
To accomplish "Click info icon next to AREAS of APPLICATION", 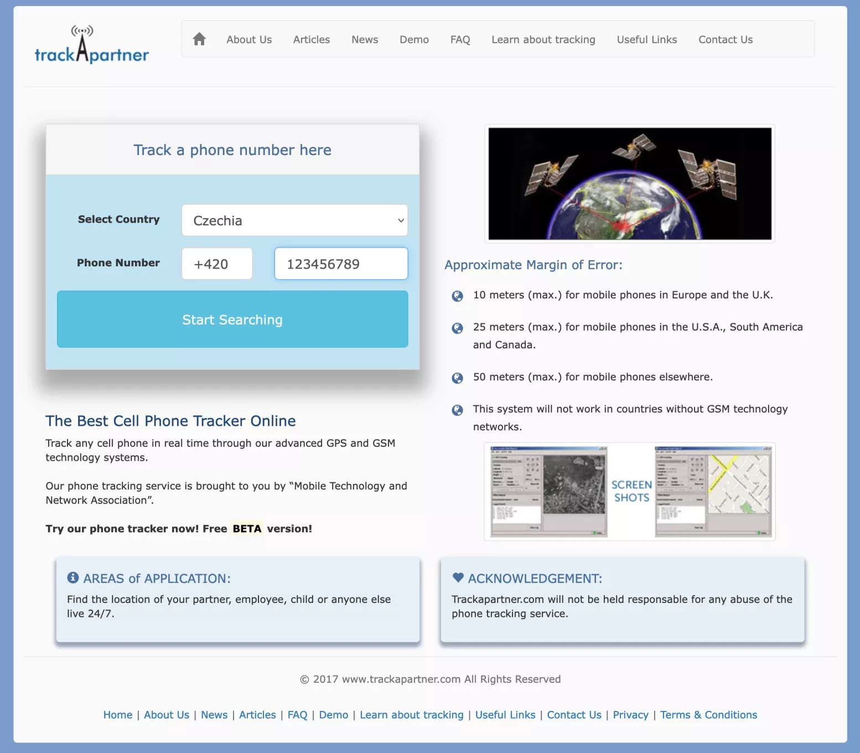I will point(73,577).
